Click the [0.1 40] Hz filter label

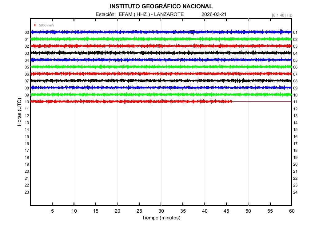tap(281, 15)
